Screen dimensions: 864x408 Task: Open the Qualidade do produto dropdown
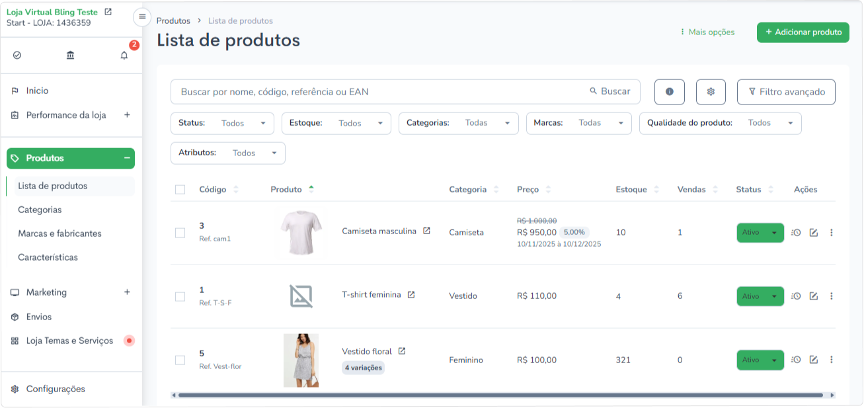(721, 123)
